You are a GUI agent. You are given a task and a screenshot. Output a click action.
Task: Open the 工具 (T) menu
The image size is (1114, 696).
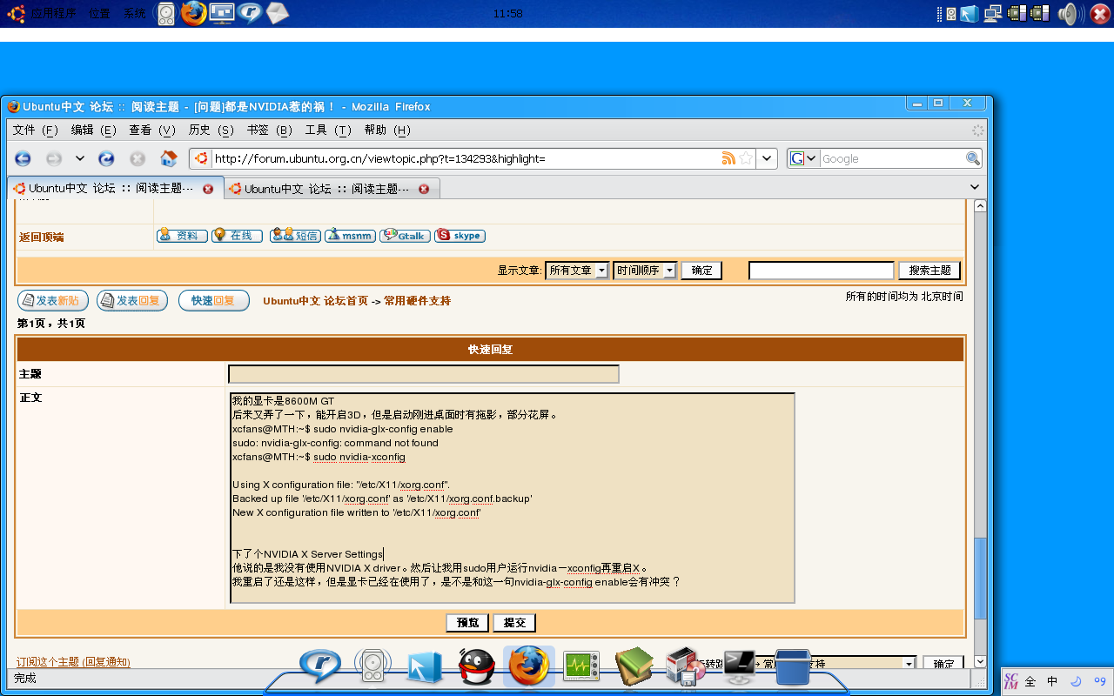pos(328,130)
